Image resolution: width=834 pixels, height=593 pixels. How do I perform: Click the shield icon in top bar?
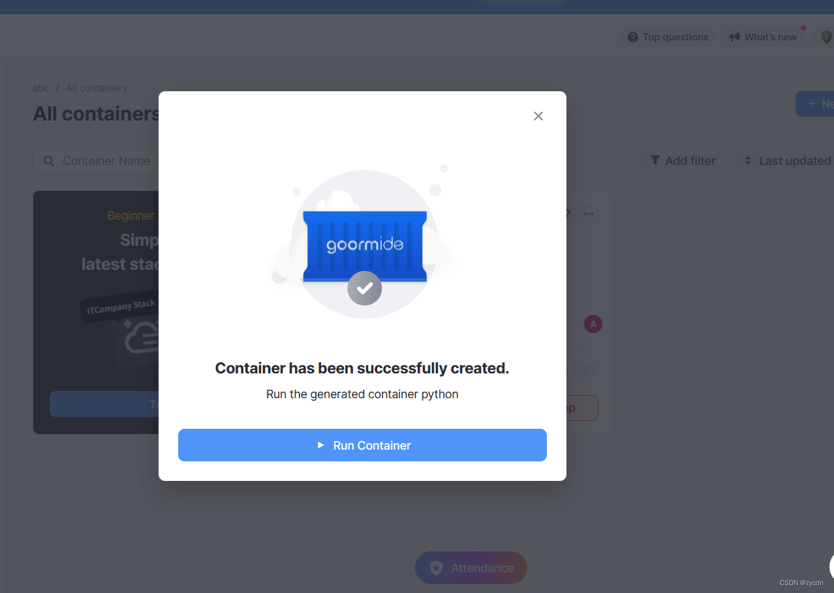pyautogui.click(x=826, y=37)
